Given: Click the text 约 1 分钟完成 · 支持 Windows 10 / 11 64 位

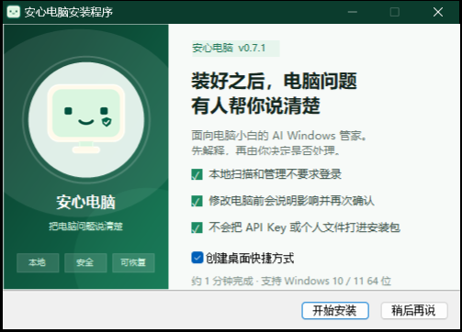Looking at the screenshot, I should click(x=291, y=281).
